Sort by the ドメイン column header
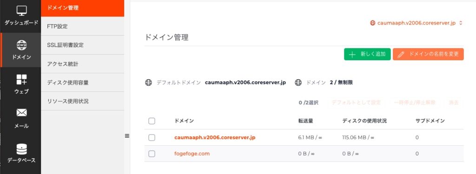The width and height of the screenshot is (476, 174). click(x=184, y=121)
